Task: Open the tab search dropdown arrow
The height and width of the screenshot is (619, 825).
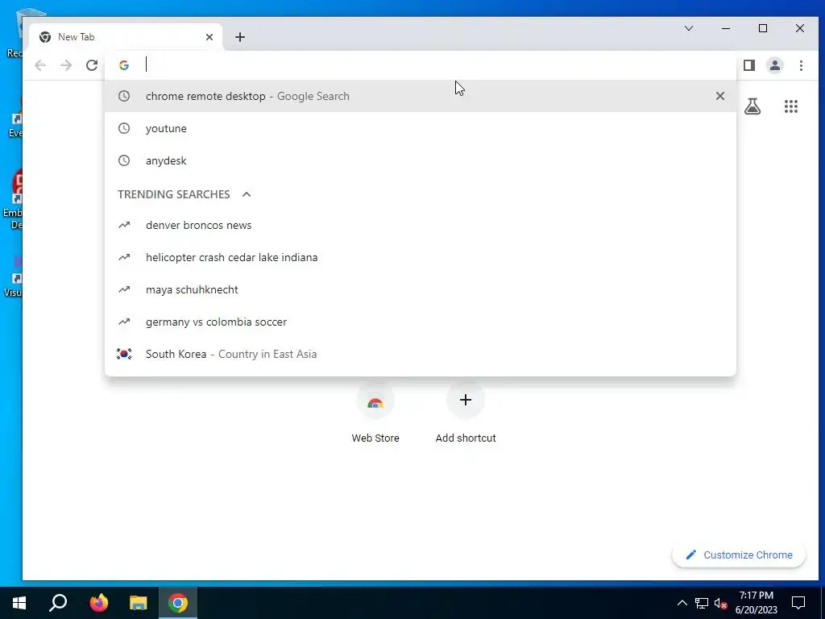Action: point(689,28)
